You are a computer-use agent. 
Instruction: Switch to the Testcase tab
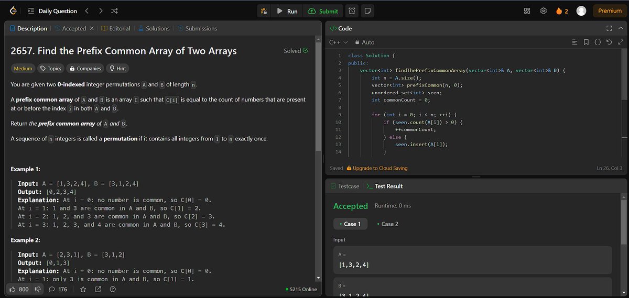pos(345,186)
